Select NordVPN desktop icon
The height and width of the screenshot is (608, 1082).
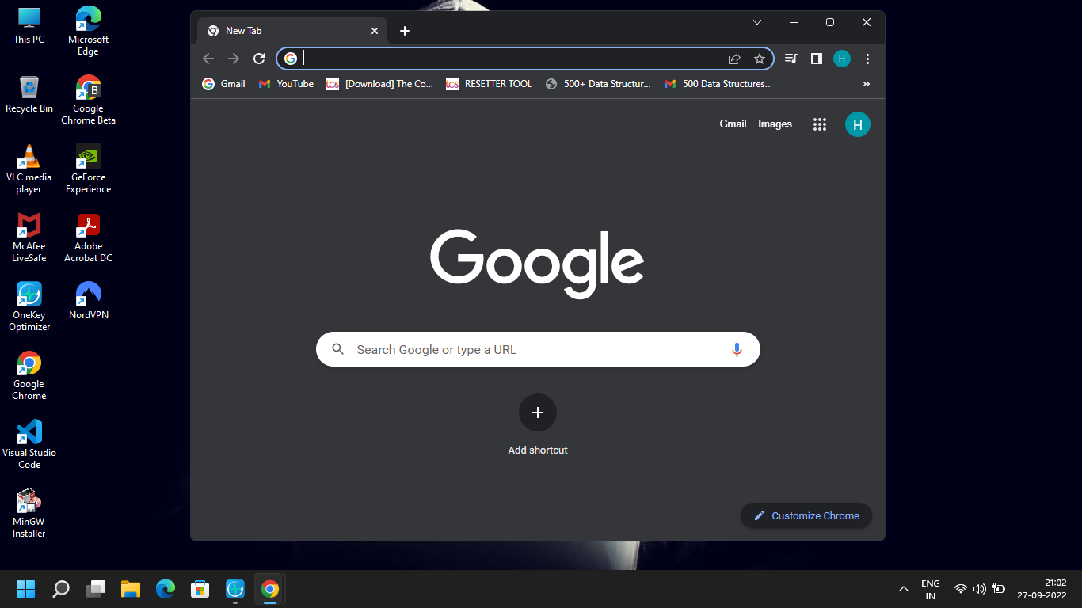click(x=89, y=301)
